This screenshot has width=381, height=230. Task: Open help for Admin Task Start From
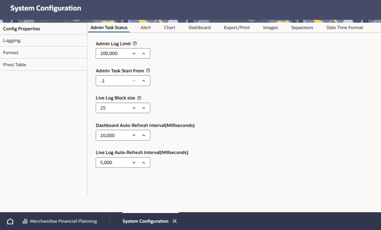click(148, 71)
